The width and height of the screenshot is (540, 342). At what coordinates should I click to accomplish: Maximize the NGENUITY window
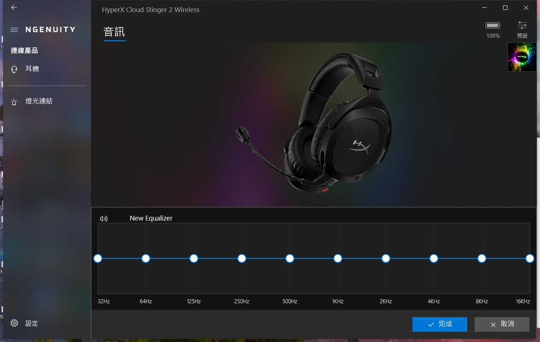click(505, 7)
